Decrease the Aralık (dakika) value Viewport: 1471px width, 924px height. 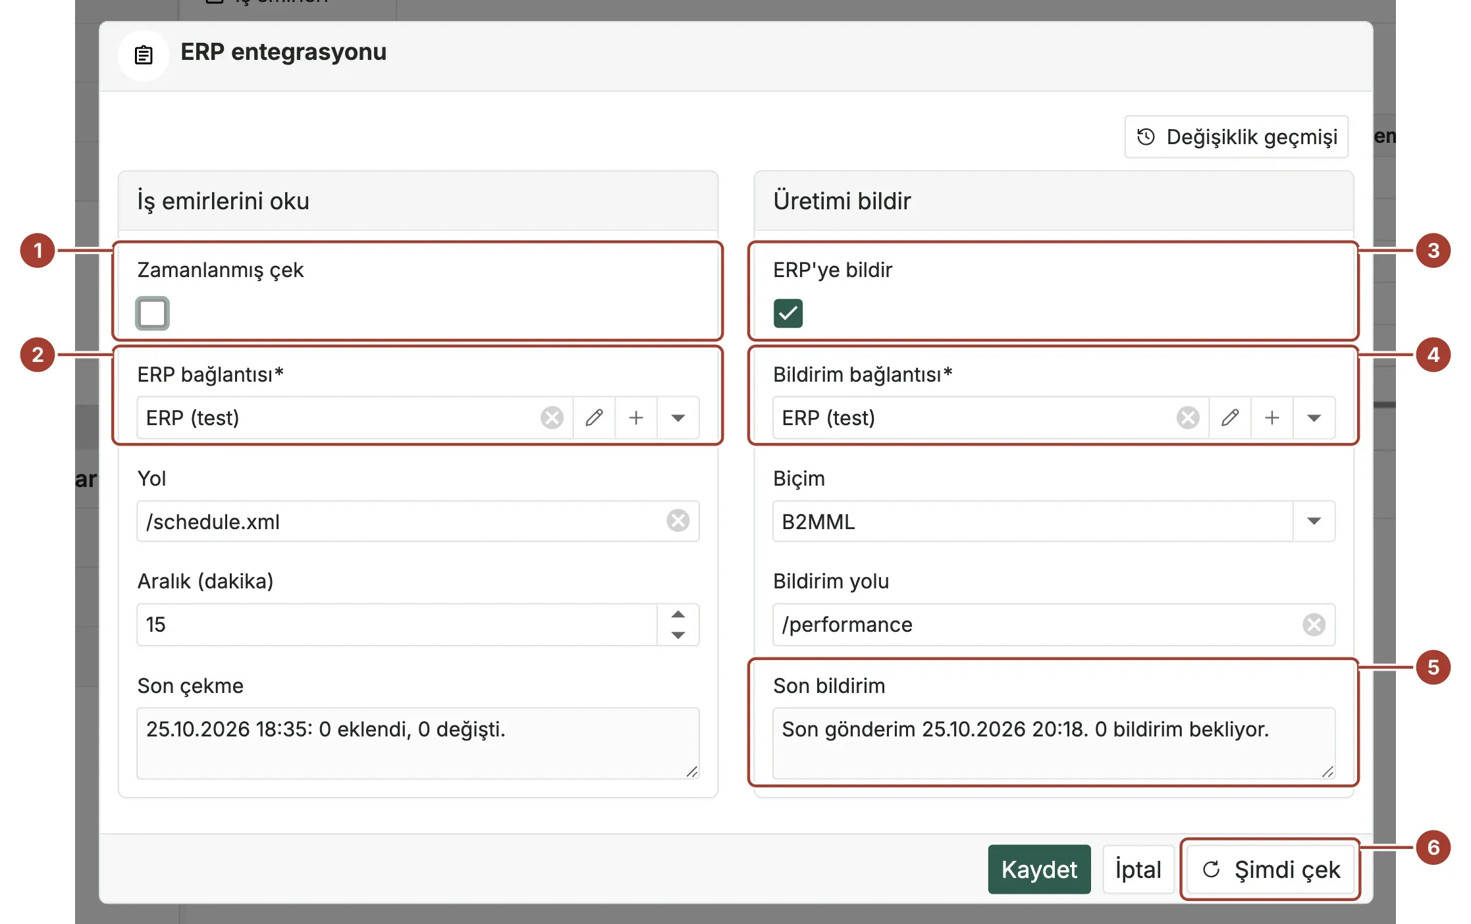point(678,635)
